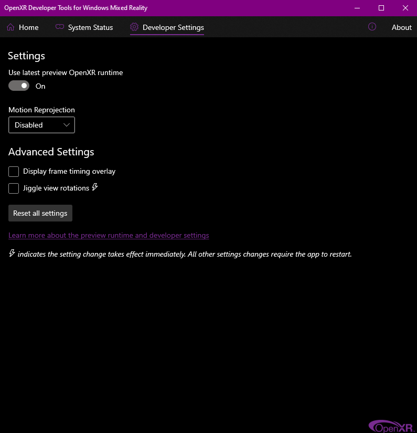417x433 pixels.
Task: Click the Developer Settings gear icon
Action: [134, 27]
